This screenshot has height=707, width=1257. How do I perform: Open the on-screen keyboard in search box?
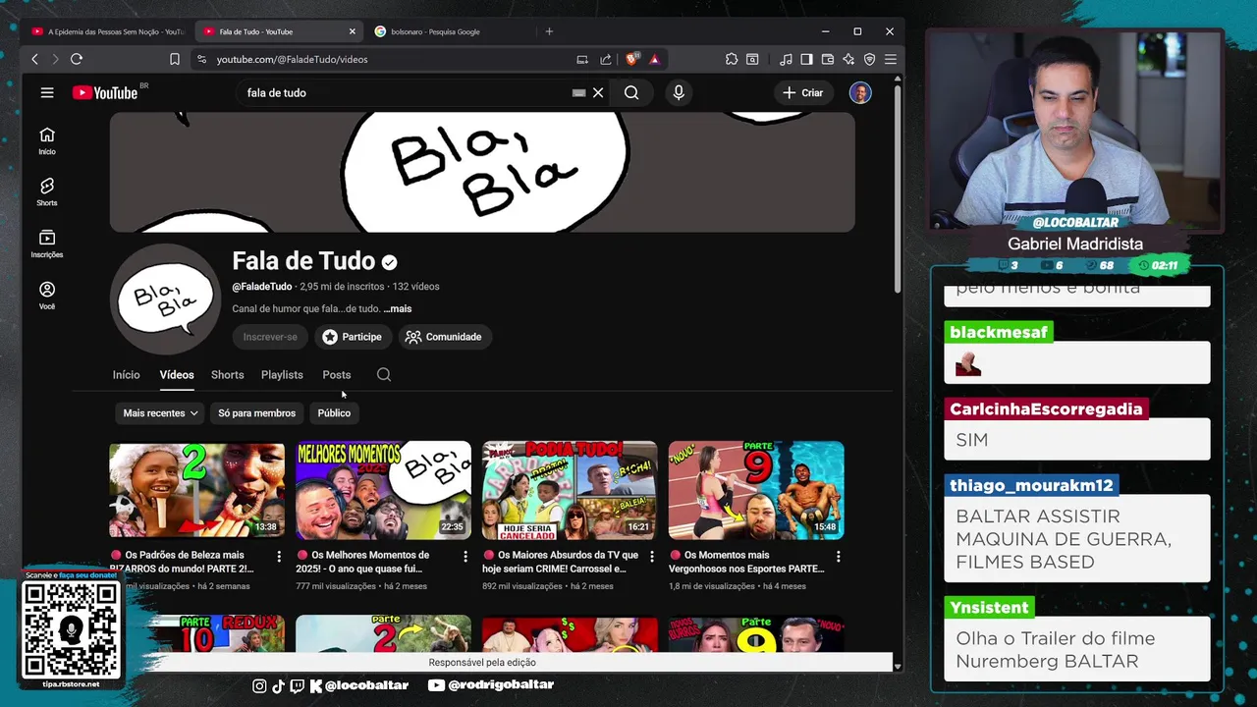pos(578,92)
